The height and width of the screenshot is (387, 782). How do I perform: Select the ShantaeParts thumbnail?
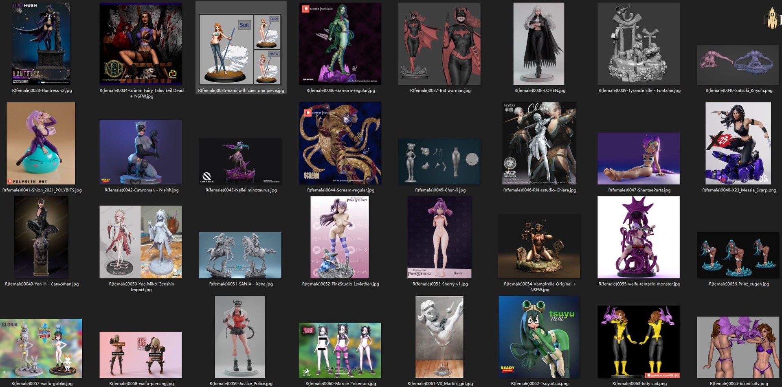coord(639,158)
